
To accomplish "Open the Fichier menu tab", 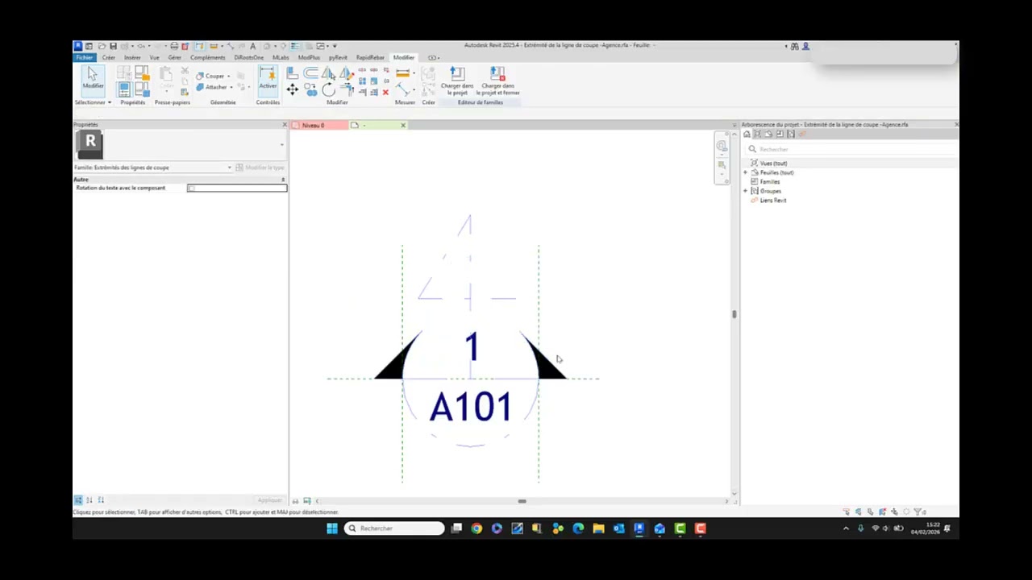I will pos(85,57).
